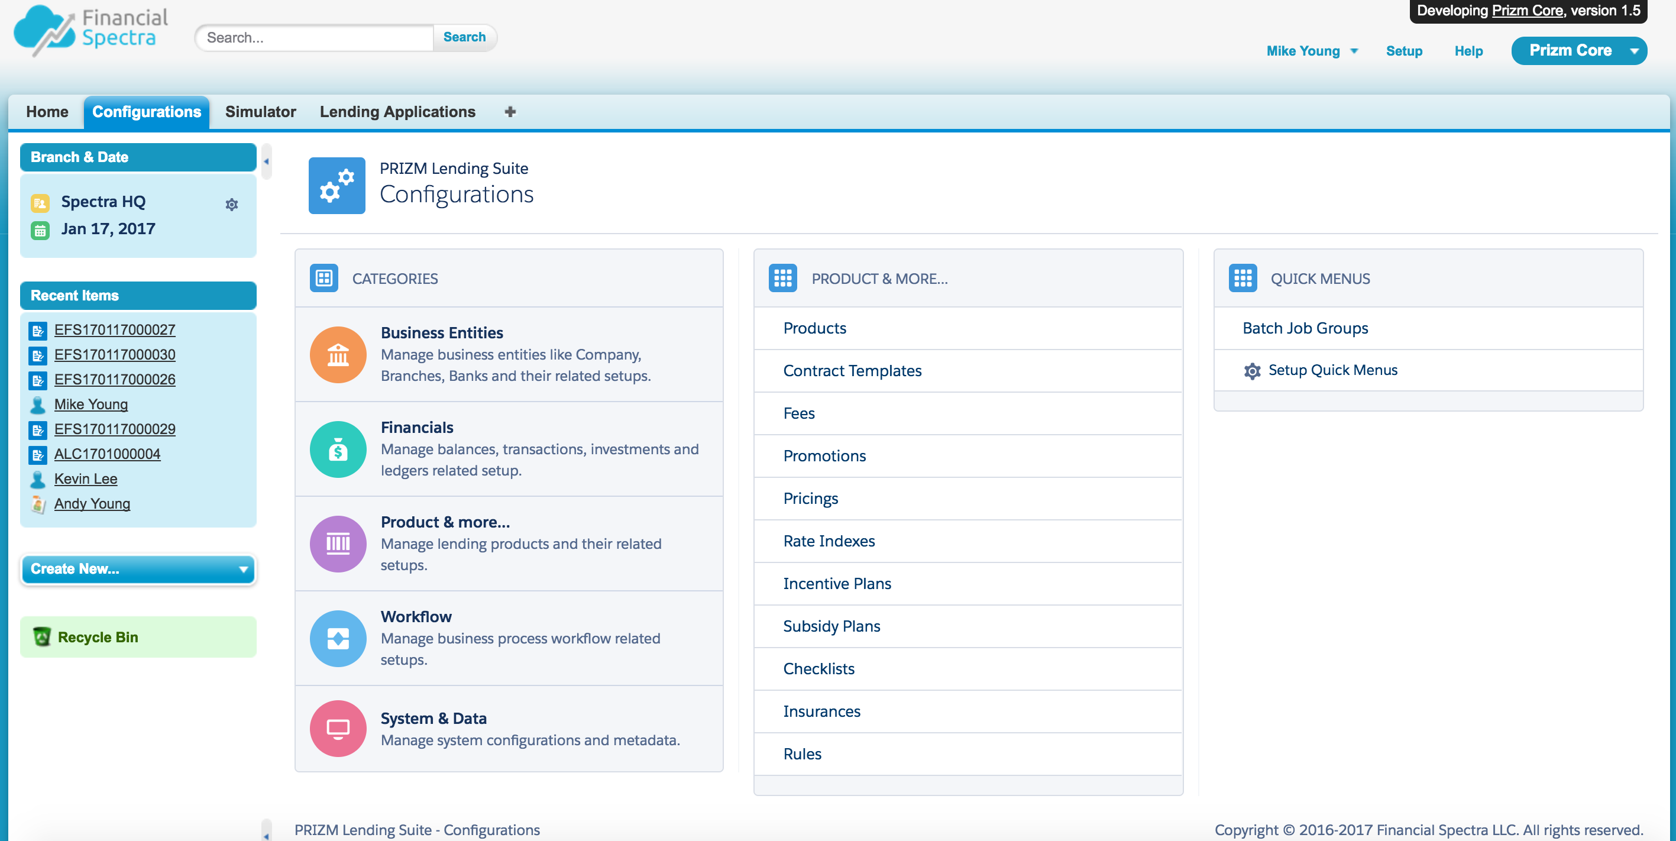The width and height of the screenshot is (1676, 841).
Task: Open the purple Product & more icon
Action: [x=338, y=544]
